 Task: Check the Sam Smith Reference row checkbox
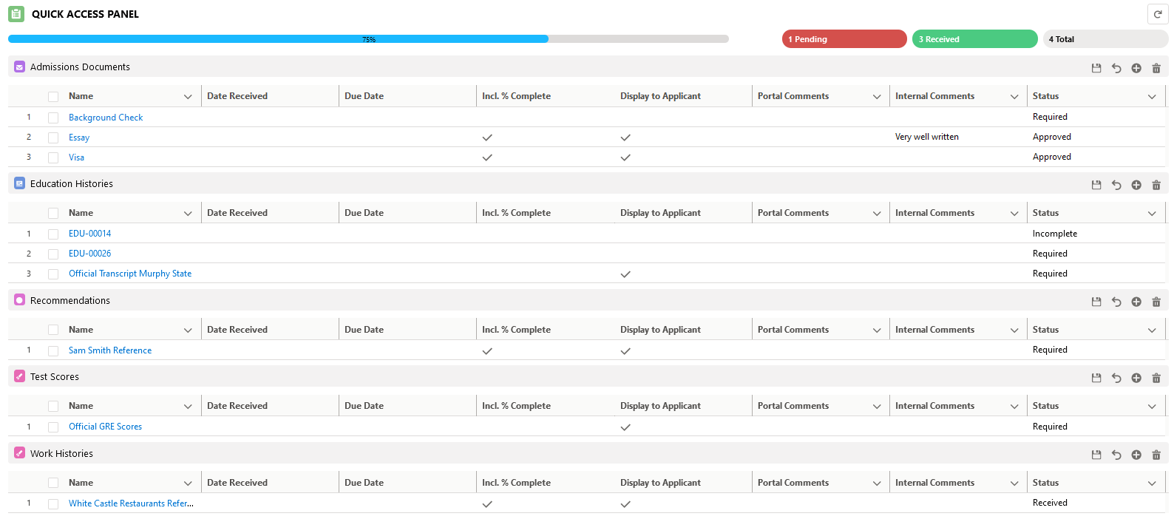tap(53, 351)
